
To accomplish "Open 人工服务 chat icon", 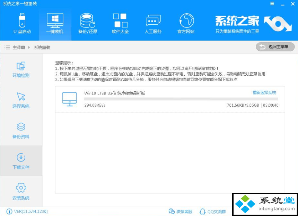I will pyautogui.click(x=153, y=20).
